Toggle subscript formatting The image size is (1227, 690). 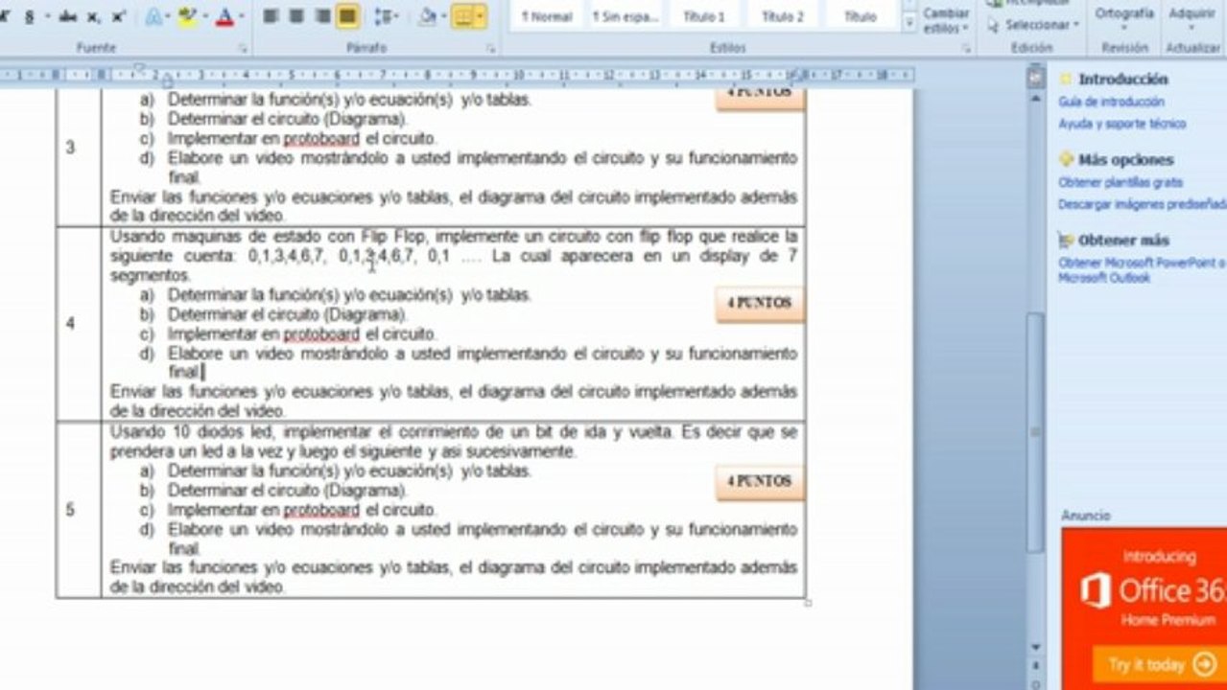(x=94, y=17)
